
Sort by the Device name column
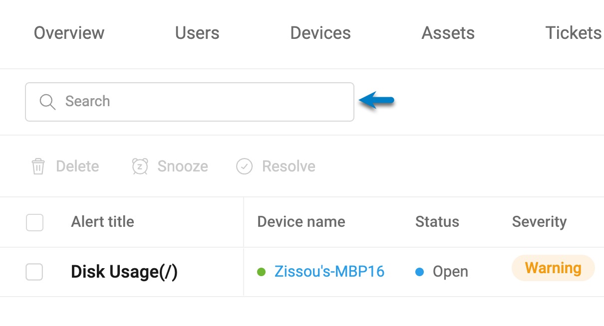click(x=301, y=222)
